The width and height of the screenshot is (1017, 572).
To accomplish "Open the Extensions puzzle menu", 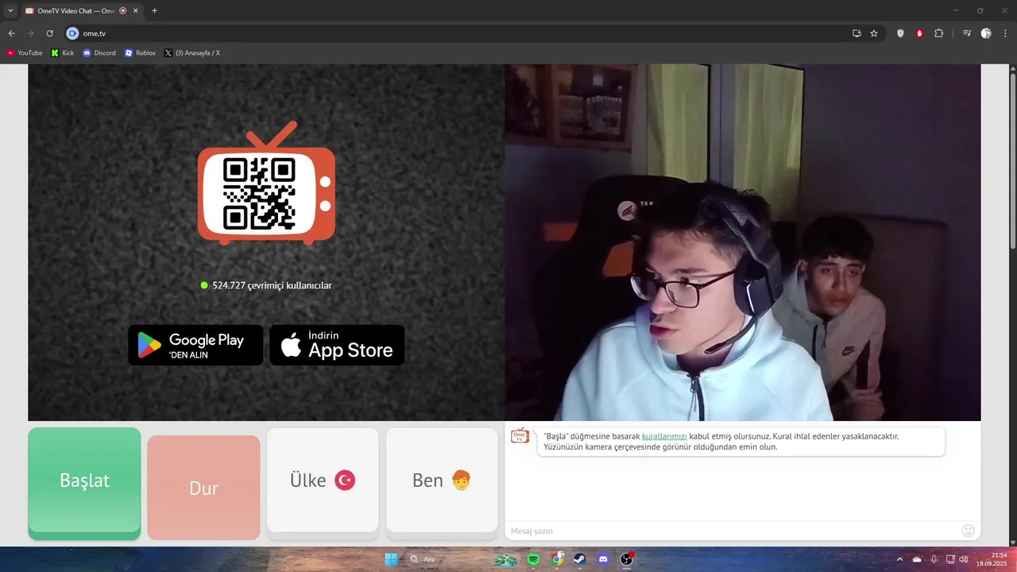I will 938,33.
